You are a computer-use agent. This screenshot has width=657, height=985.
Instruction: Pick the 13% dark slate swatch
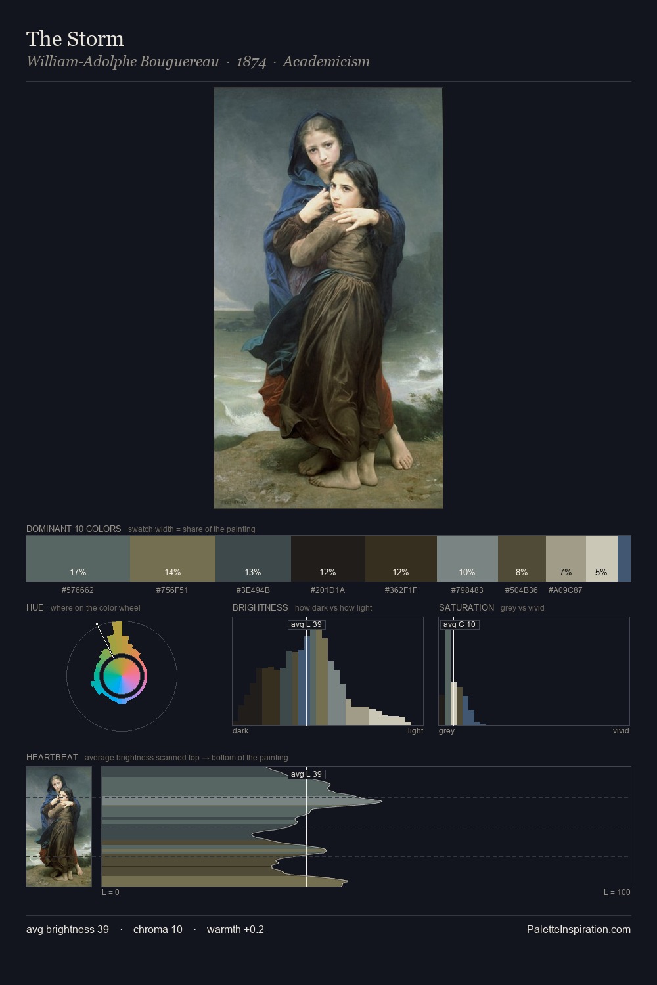[x=253, y=559]
